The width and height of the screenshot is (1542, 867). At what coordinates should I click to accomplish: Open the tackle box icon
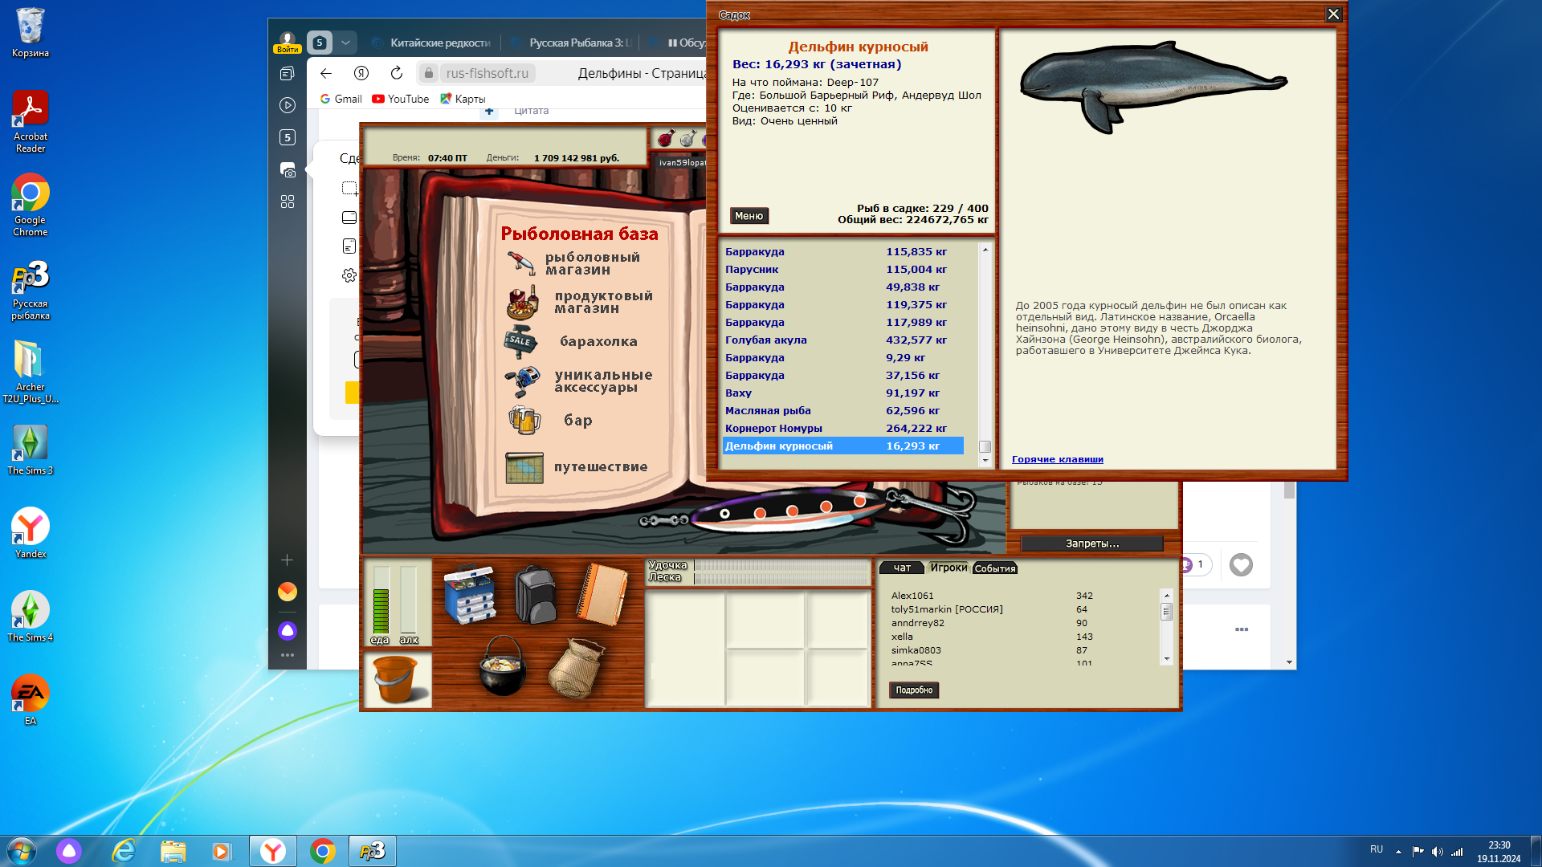point(470,595)
